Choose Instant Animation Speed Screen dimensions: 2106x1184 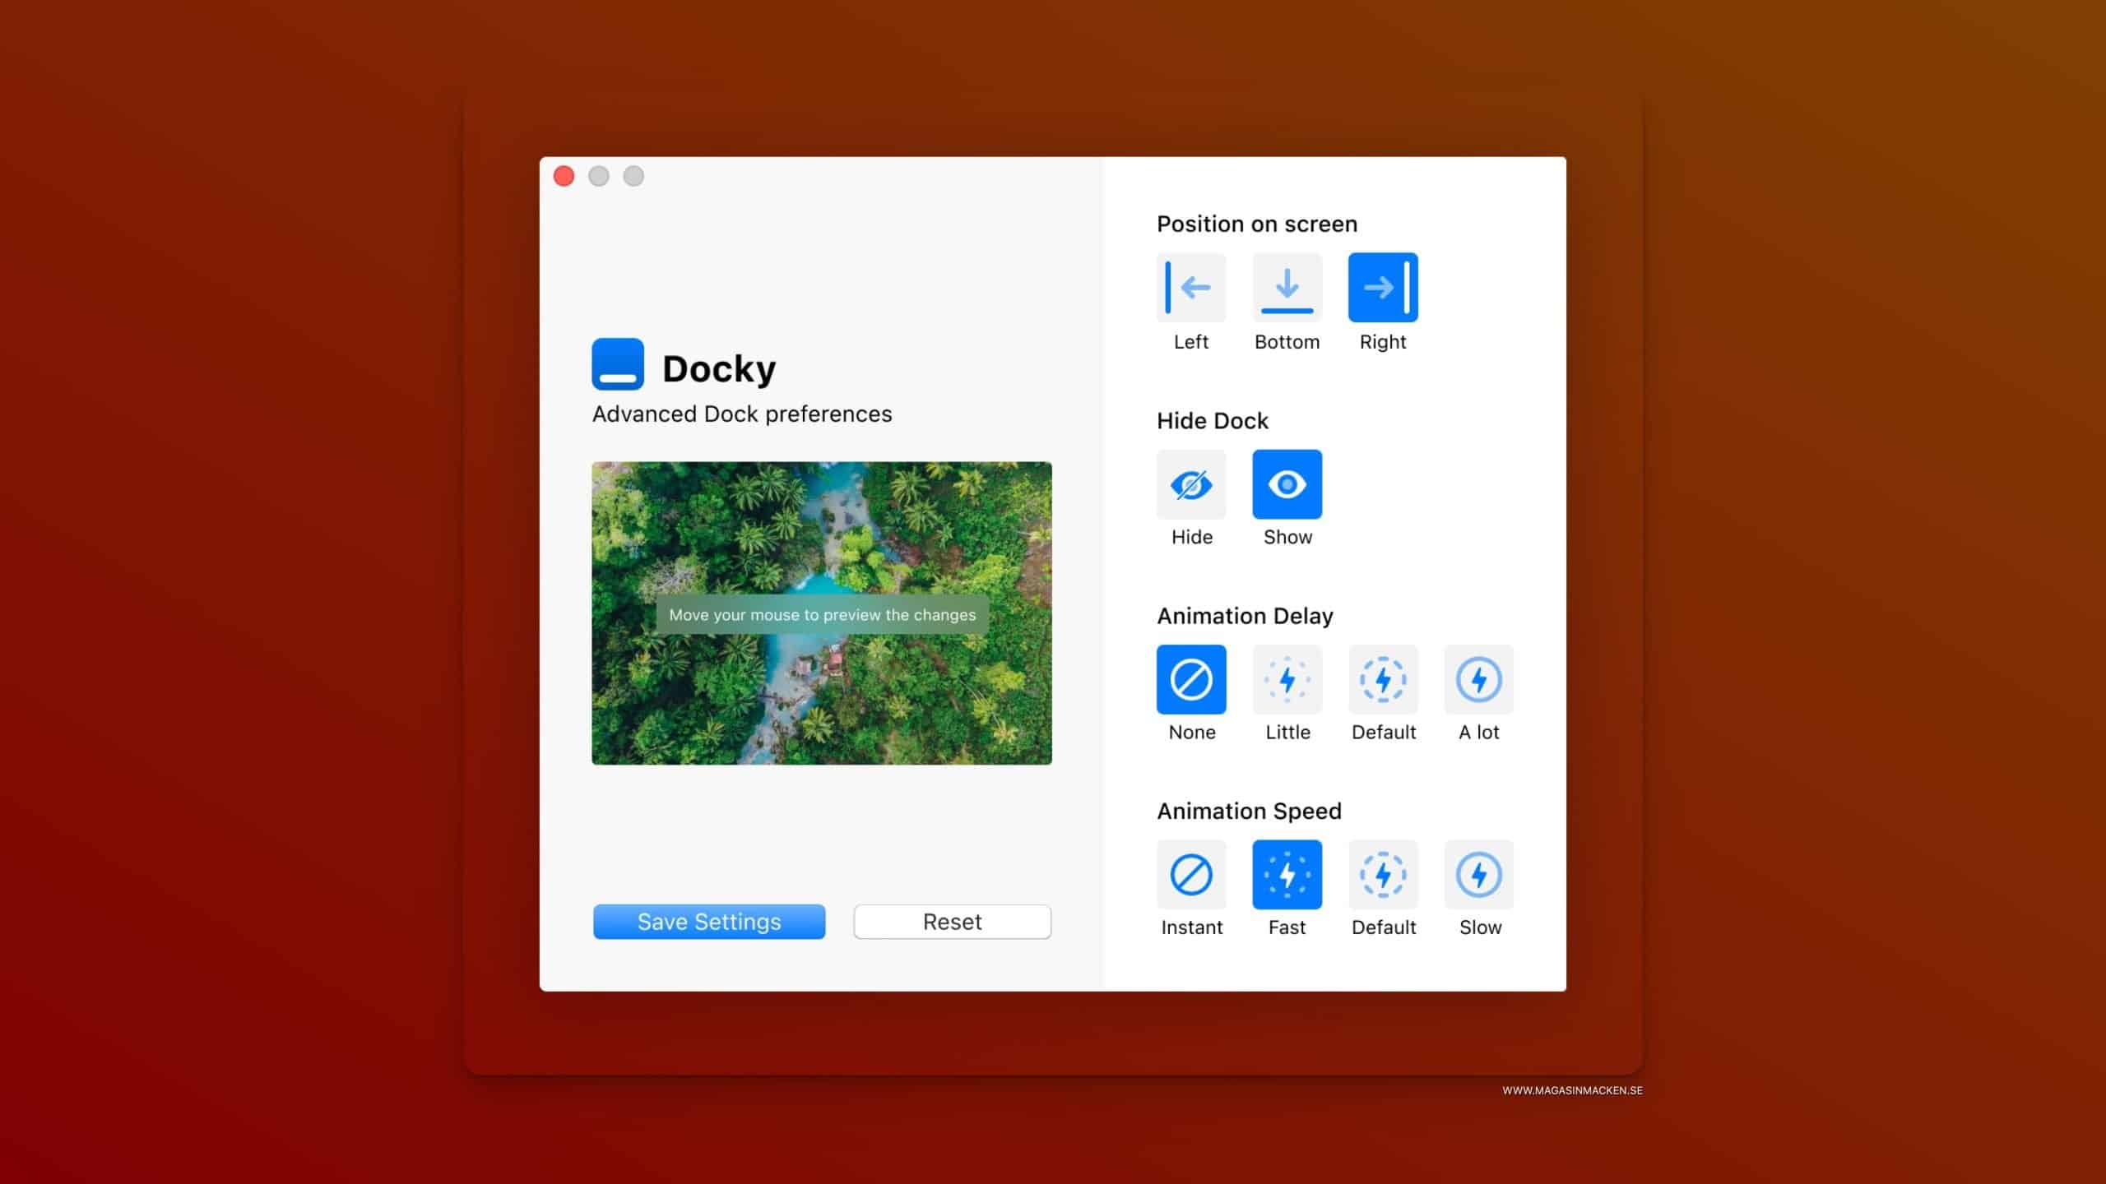point(1191,874)
